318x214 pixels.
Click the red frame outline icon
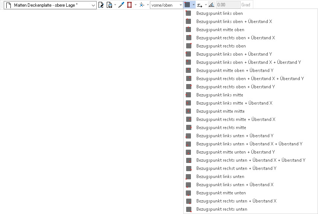pyautogui.click(x=129, y=5)
